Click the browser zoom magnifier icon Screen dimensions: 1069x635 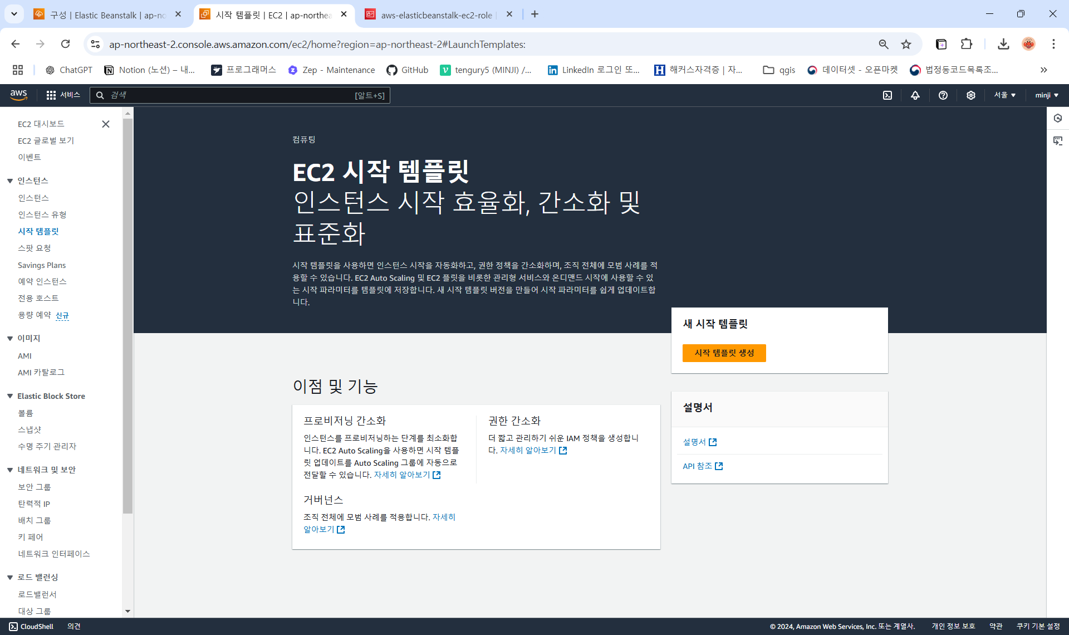tap(884, 44)
